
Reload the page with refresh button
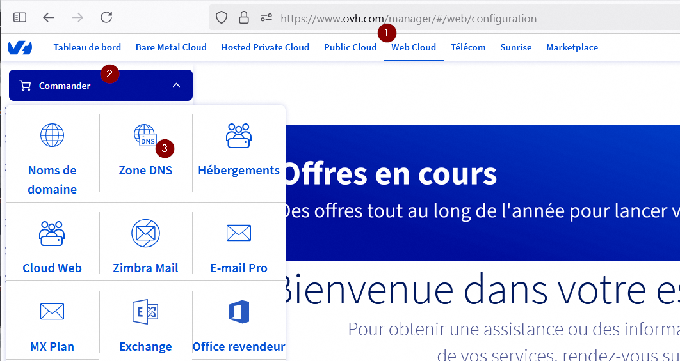click(x=106, y=18)
